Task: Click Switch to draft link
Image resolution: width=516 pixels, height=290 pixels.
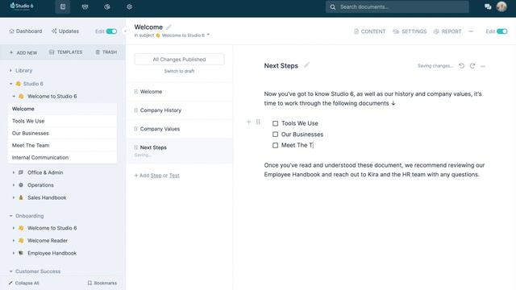Action: coord(179,71)
